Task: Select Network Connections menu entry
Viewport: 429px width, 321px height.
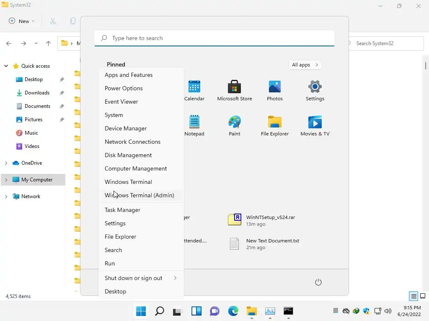Action: pyautogui.click(x=141, y=142)
